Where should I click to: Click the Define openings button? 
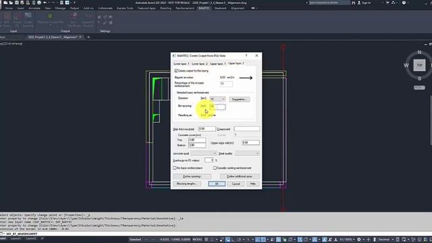192,176
